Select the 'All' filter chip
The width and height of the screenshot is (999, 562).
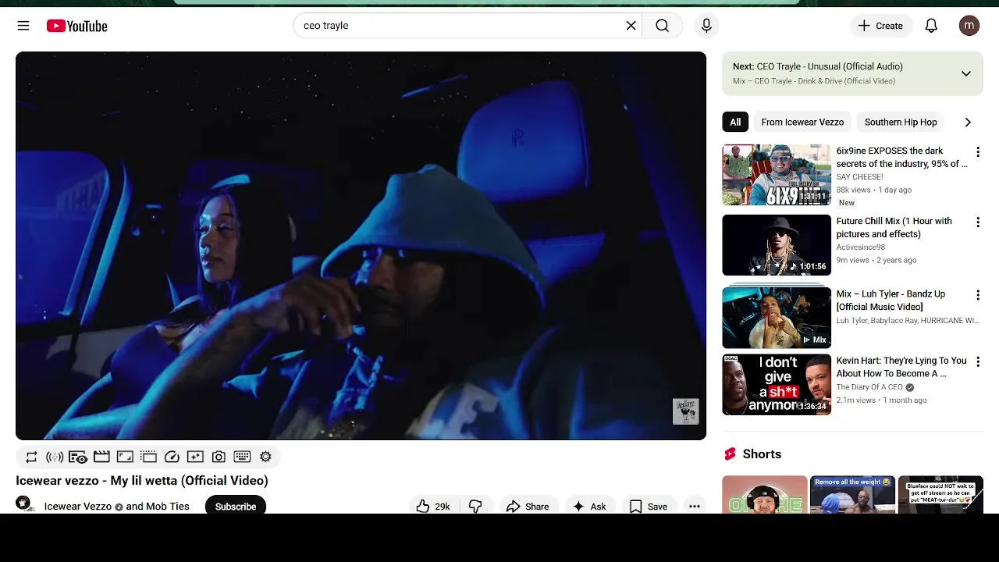(x=735, y=122)
